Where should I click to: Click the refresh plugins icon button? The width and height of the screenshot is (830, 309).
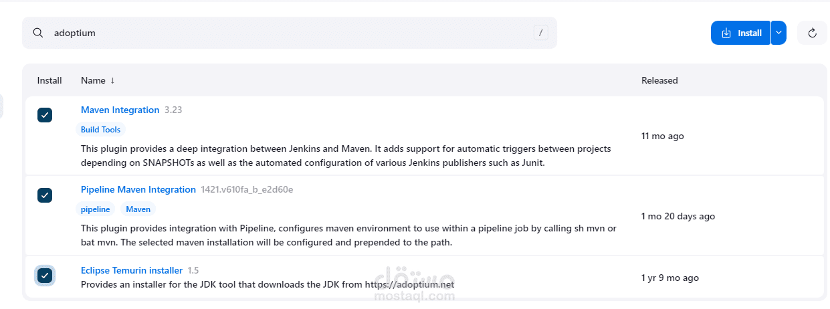(812, 33)
